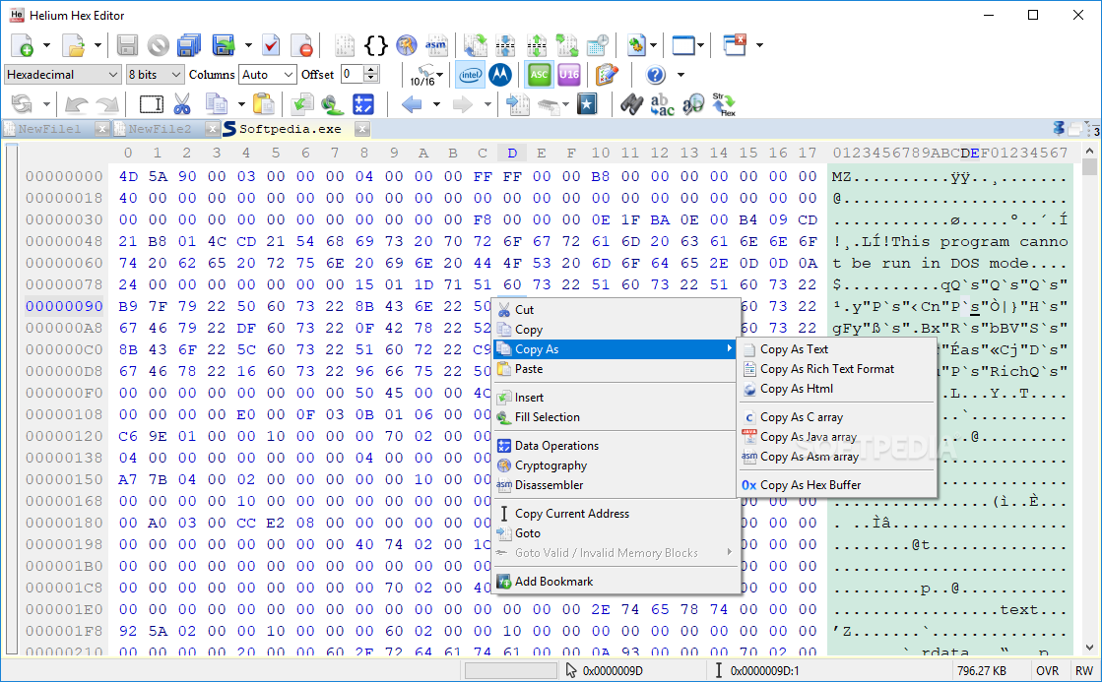The height and width of the screenshot is (682, 1102).
Task: Click the Cut scissors toolbar icon
Action: (182, 104)
